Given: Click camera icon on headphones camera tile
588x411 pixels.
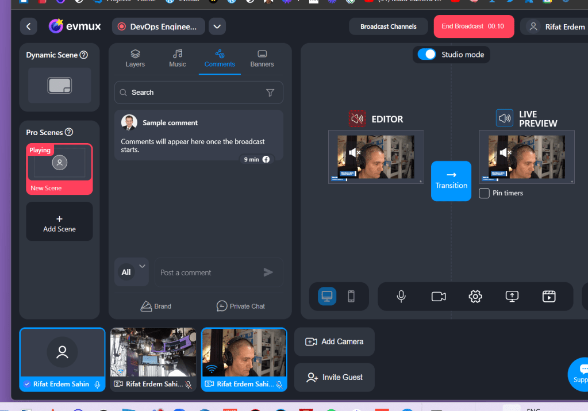Looking at the screenshot, I should [209, 384].
